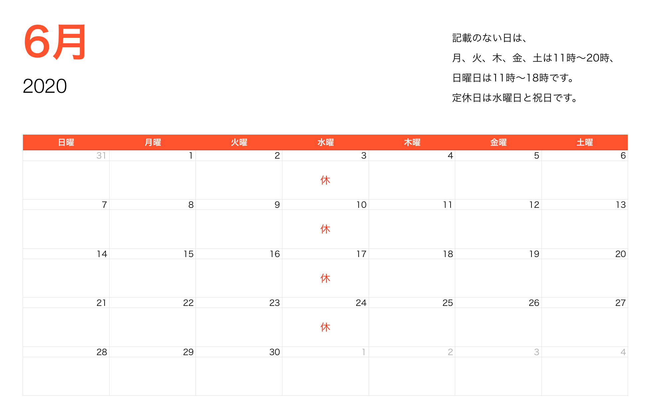Select date 5 in the first week
661x420 pixels.
[x=536, y=156]
